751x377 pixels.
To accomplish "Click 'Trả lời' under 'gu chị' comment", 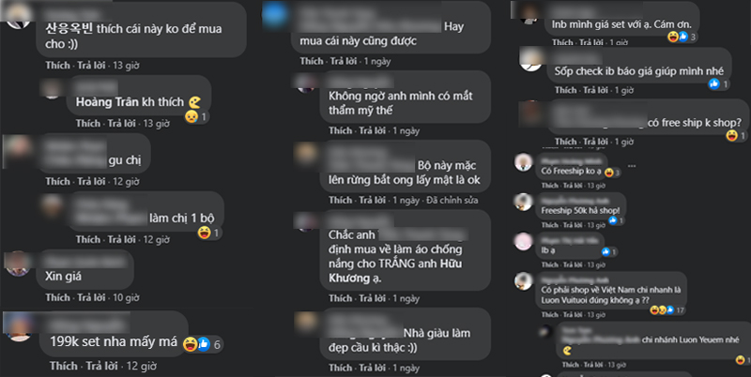I will (91, 182).
